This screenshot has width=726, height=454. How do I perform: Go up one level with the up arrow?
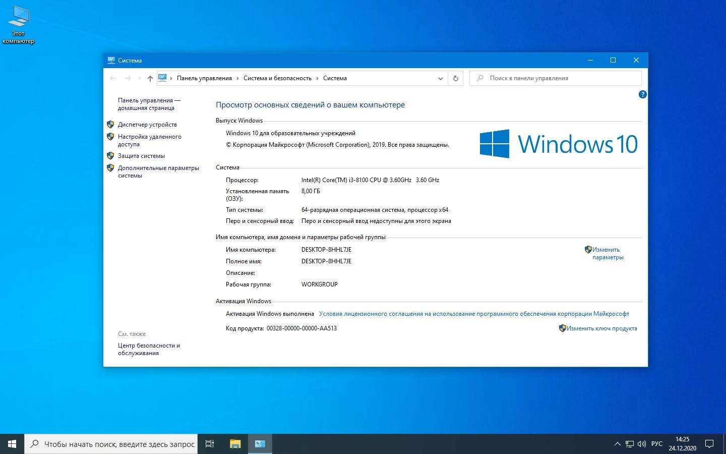[x=150, y=78]
